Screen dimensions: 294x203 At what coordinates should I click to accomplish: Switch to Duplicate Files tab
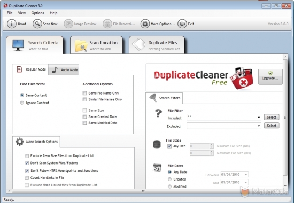[157, 45]
